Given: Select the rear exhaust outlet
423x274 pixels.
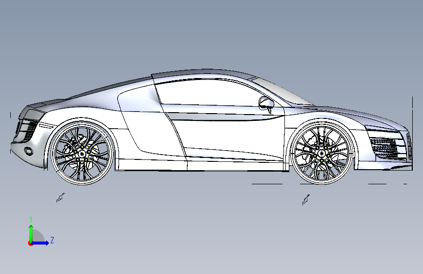Looking at the screenshot, I should click(28, 151).
